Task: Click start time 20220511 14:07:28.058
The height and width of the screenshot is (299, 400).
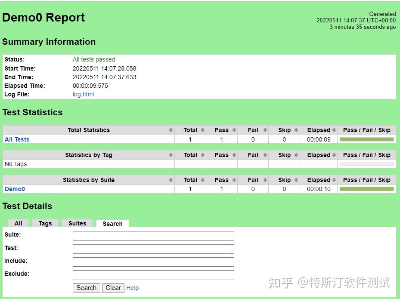Action: 104,68
